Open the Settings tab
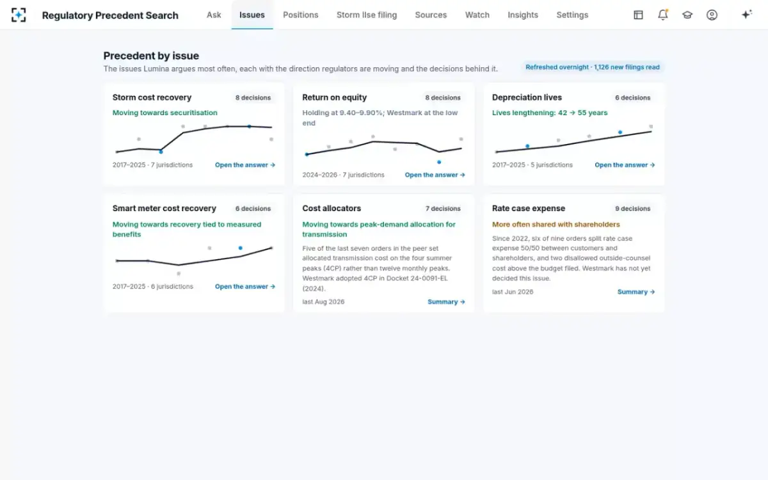Image resolution: width=768 pixels, height=480 pixels. 572,15
